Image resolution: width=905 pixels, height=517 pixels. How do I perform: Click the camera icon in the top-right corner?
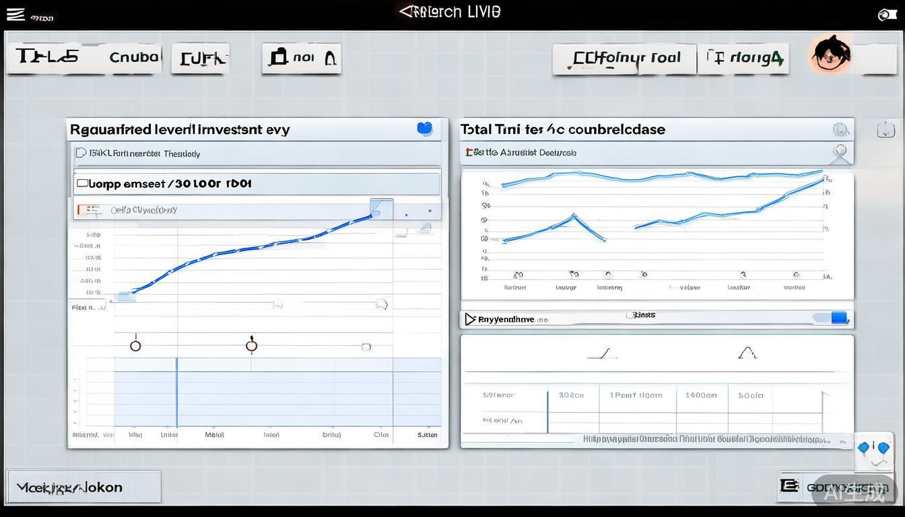click(887, 15)
